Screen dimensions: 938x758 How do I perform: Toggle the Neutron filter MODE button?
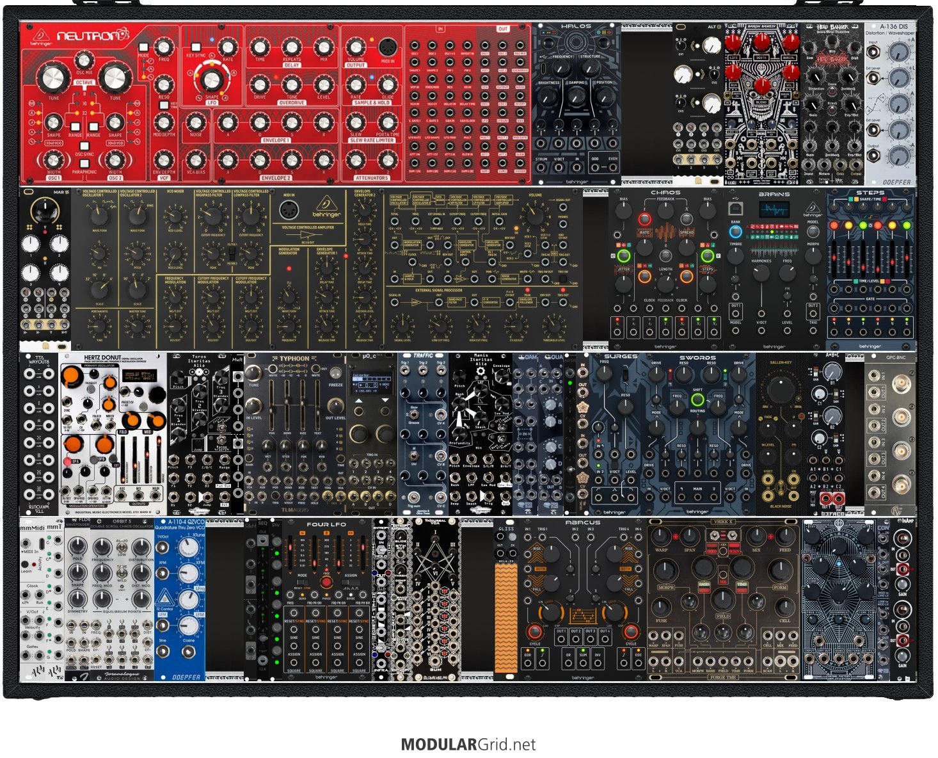[x=144, y=48]
